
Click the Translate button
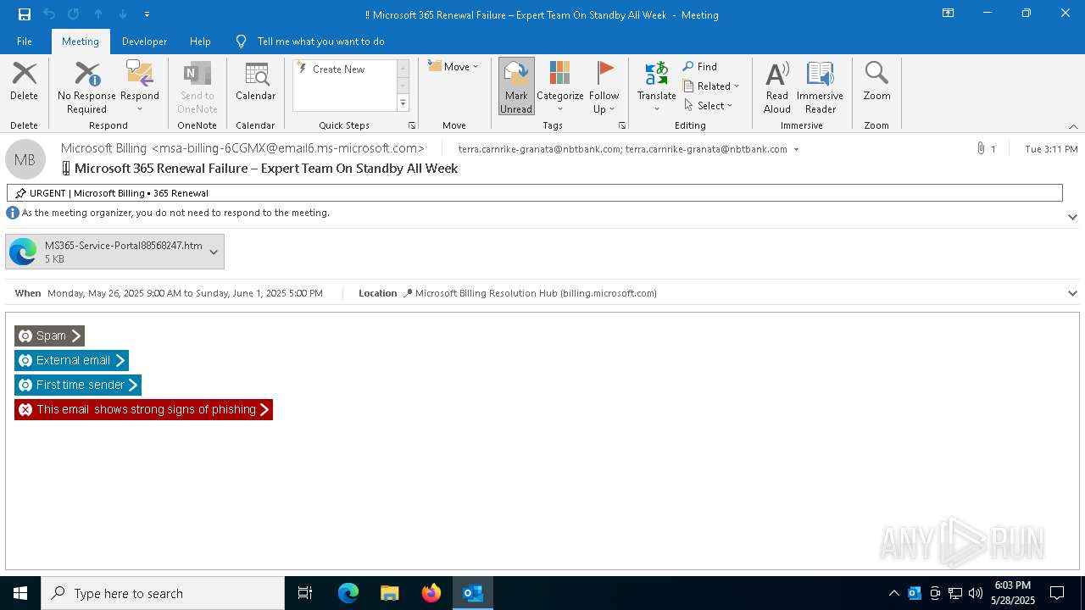(657, 87)
